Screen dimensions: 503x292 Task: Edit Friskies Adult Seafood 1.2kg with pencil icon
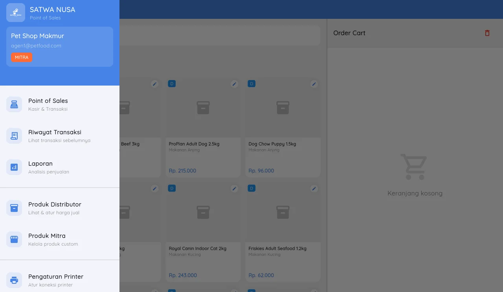pyautogui.click(x=314, y=189)
